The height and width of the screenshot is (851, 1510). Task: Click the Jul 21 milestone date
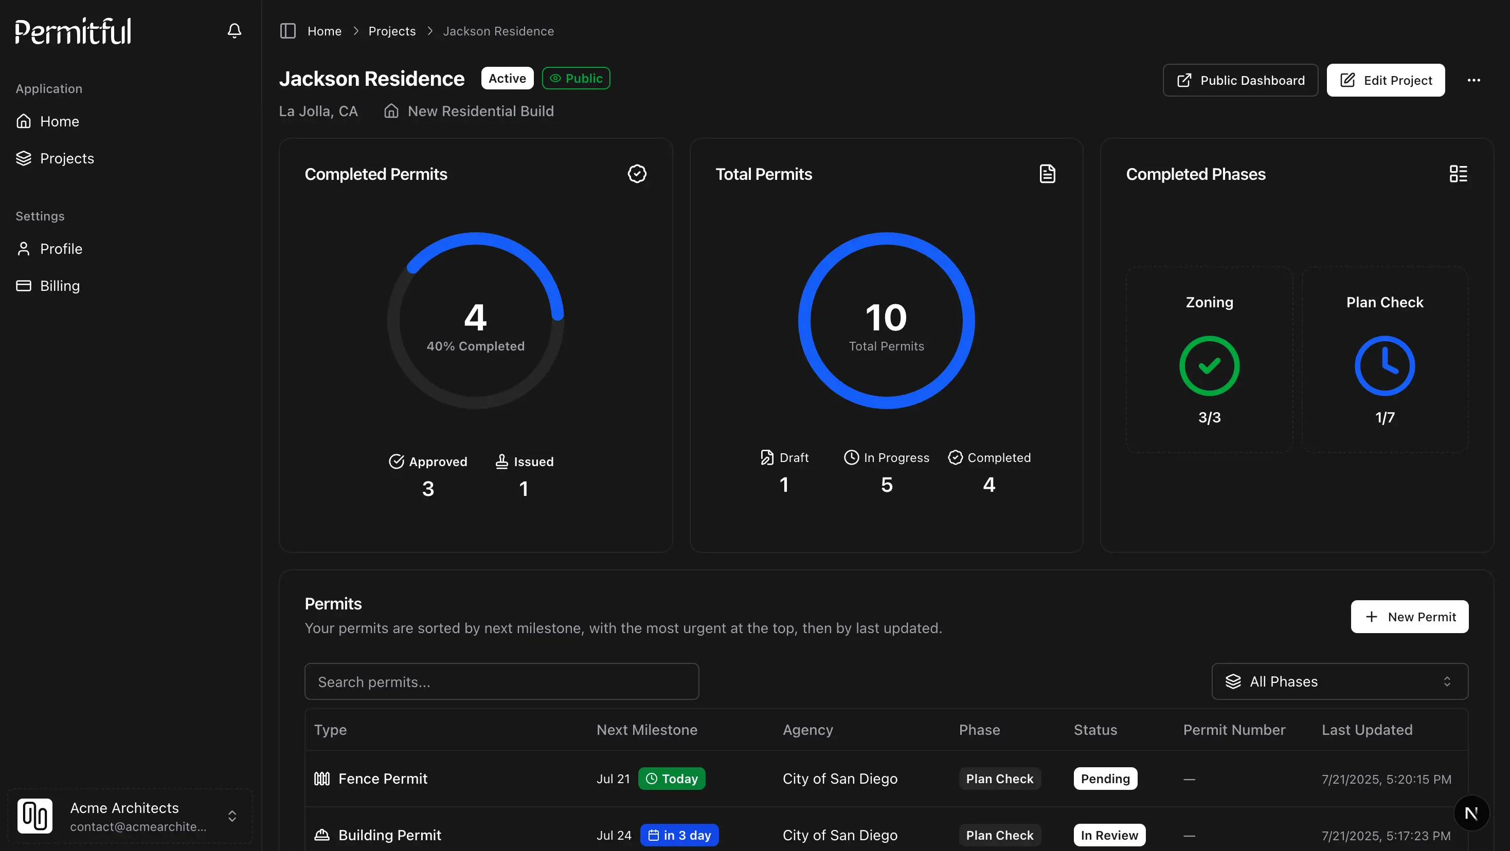click(613, 779)
